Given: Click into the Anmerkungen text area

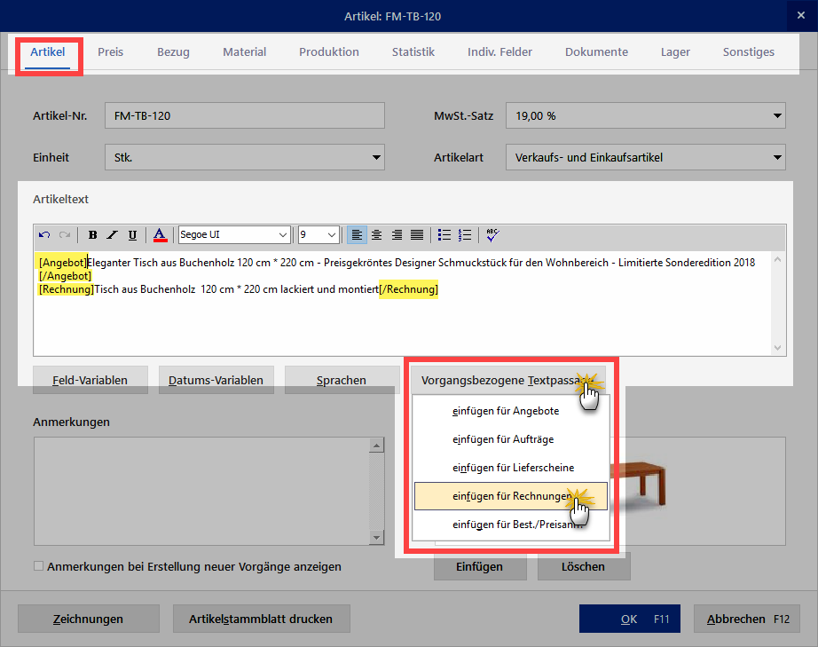Looking at the screenshot, I should pyautogui.click(x=201, y=492).
